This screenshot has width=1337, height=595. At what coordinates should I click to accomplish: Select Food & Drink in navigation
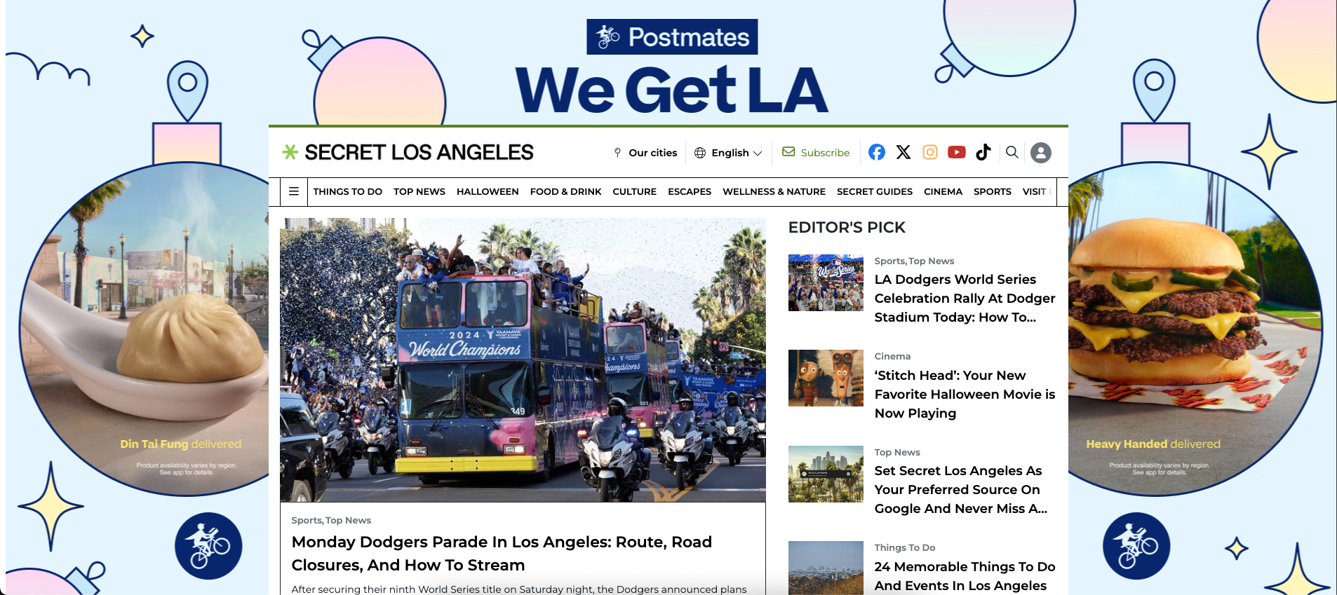click(565, 191)
